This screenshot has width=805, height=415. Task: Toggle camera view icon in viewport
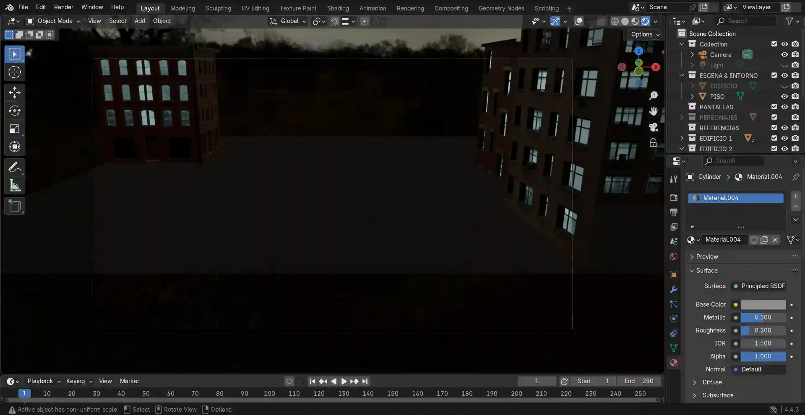click(653, 127)
